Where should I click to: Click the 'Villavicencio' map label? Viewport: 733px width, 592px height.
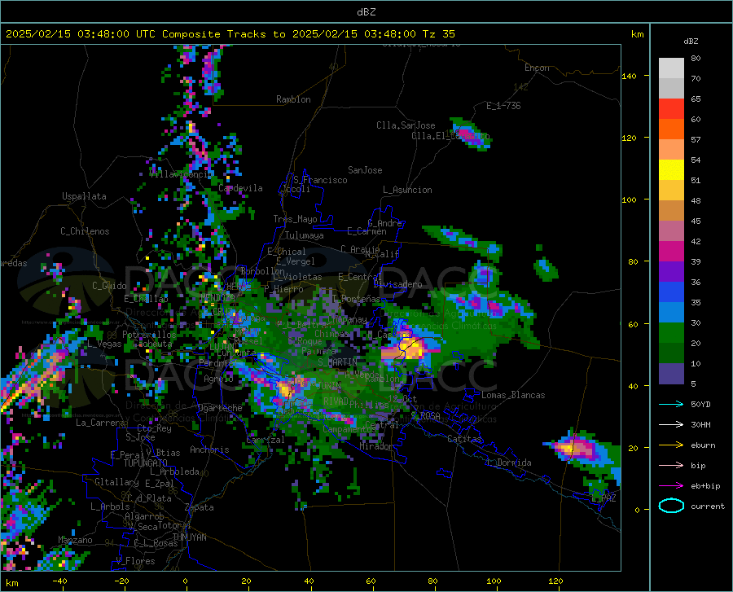click(x=182, y=174)
